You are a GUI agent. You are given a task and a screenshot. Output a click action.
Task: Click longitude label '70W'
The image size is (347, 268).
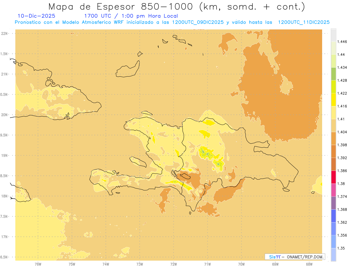(241, 264)
